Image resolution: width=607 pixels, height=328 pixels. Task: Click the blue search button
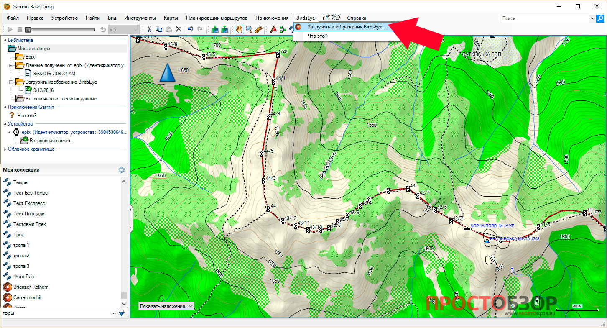(x=600, y=18)
